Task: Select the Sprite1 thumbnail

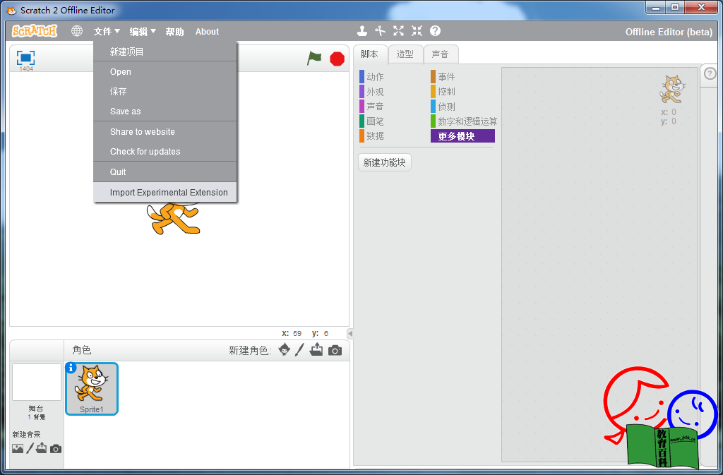Action: 92,389
